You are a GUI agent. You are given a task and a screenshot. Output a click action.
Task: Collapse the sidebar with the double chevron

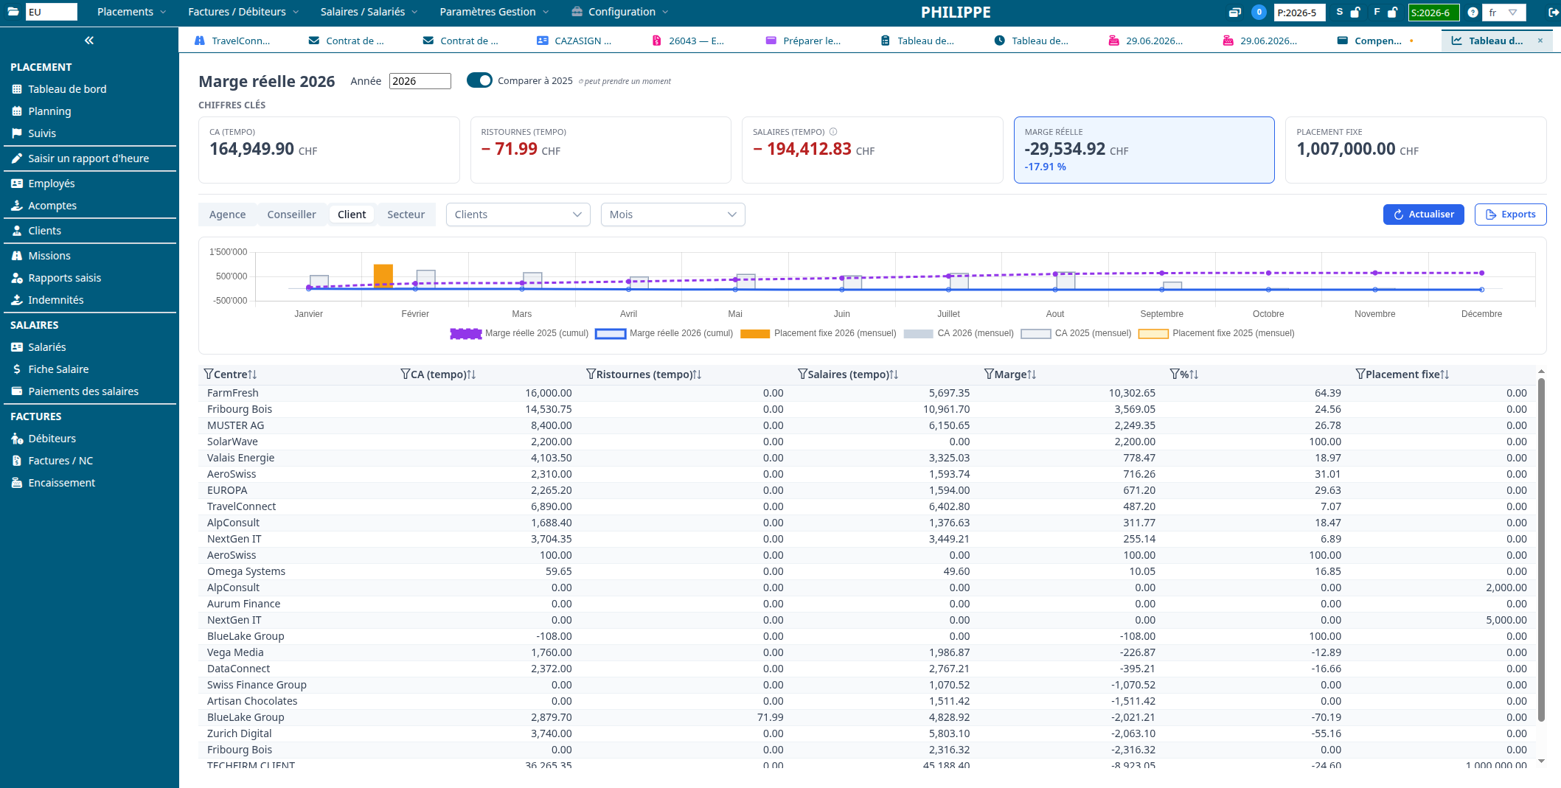89,41
